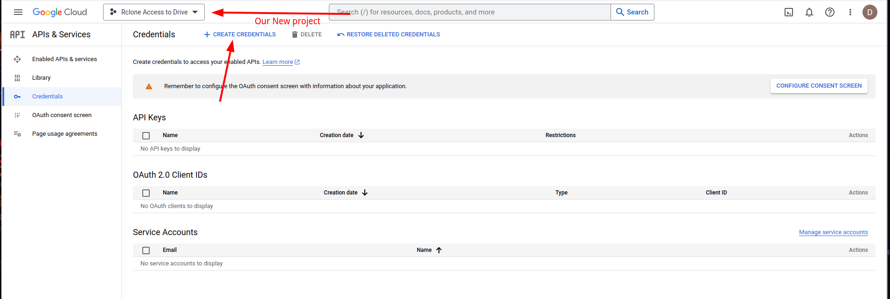Click the OAuth Type column header
The height and width of the screenshot is (299, 890).
562,193
